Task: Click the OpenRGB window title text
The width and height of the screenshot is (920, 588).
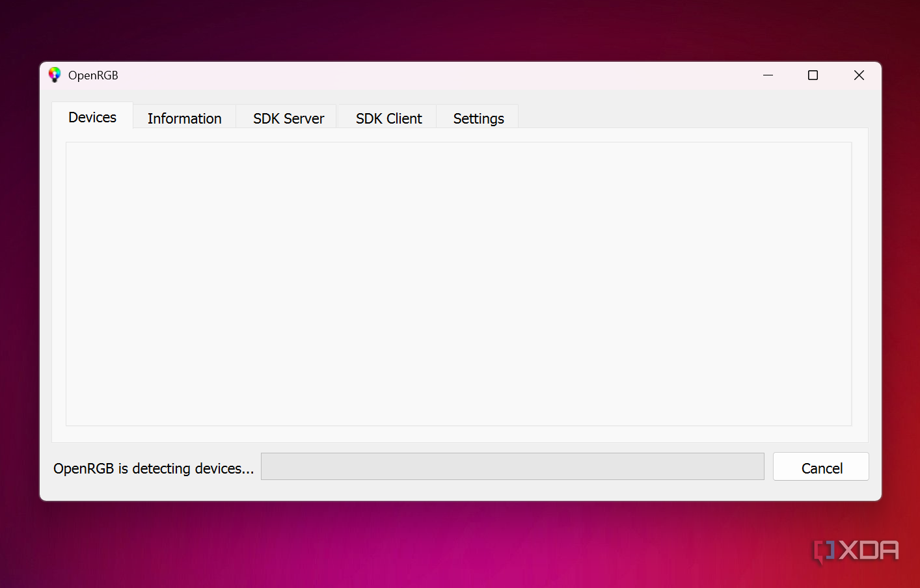Action: pos(93,75)
